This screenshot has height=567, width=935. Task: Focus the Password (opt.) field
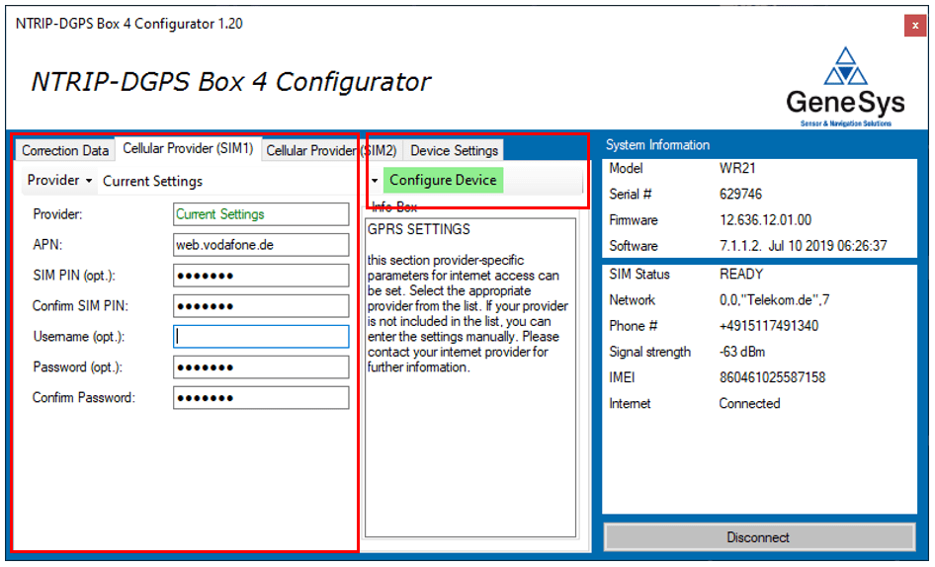261,367
